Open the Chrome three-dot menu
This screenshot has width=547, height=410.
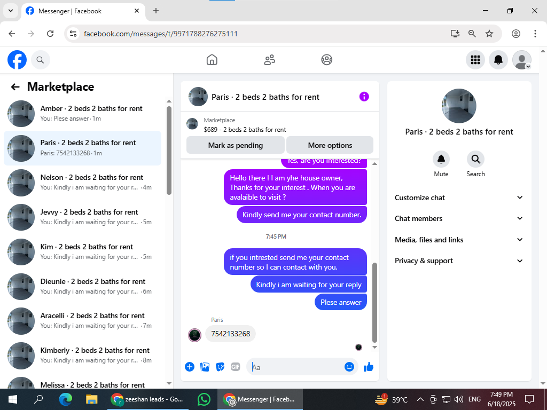click(535, 34)
